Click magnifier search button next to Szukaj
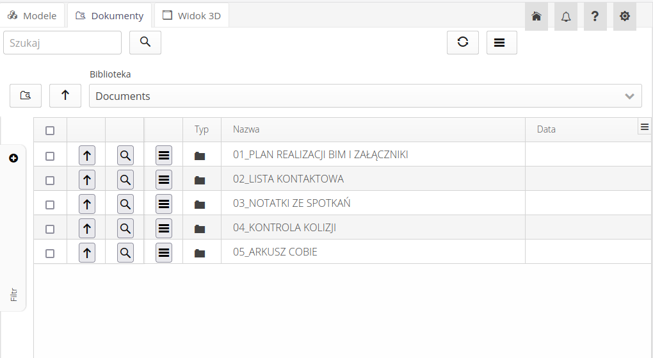The width and height of the screenshot is (653, 358). pyautogui.click(x=145, y=42)
